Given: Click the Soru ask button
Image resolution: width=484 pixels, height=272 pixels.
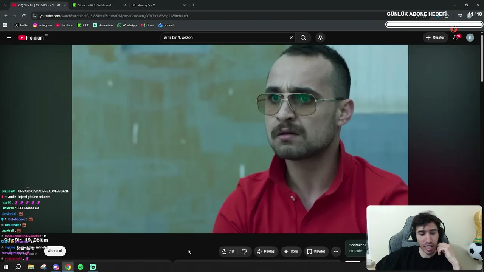Looking at the screenshot, I should point(291,251).
